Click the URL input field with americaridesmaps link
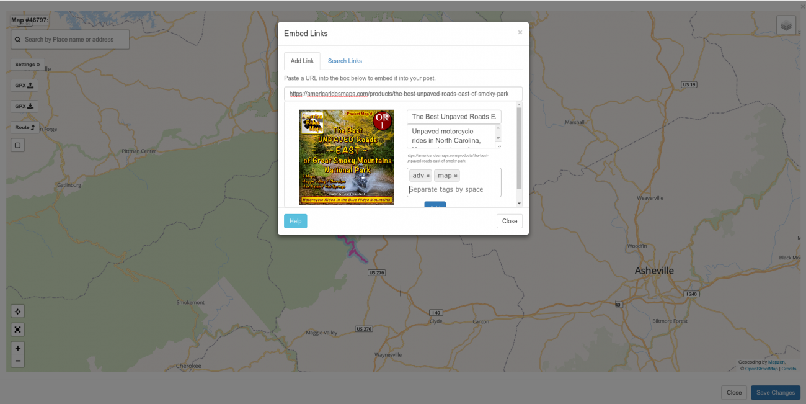This screenshot has height=404, width=806. (403, 94)
